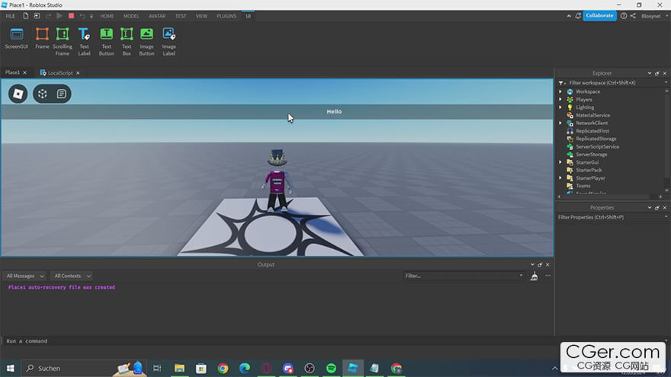Open Spotify from the Windows taskbar

click(x=331, y=368)
